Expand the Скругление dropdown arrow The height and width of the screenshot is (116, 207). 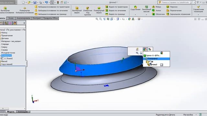(135, 15)
